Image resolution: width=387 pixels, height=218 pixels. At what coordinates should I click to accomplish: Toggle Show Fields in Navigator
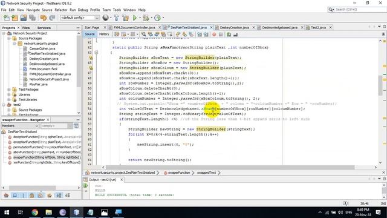coord(15,196)
